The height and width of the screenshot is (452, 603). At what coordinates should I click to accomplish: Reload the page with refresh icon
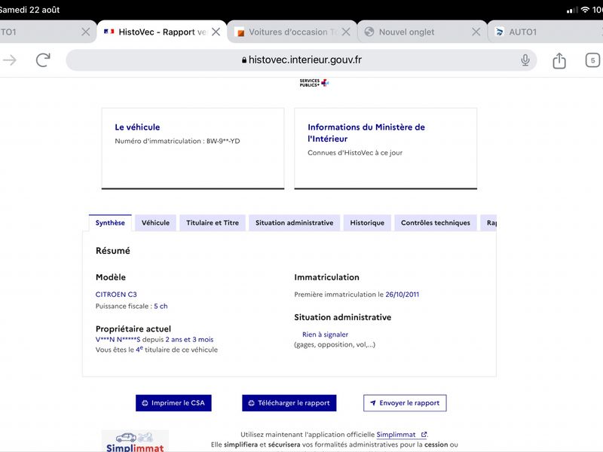(43, 60)
